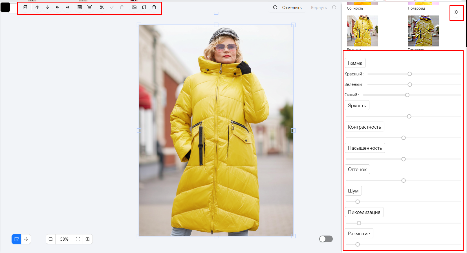Click the 58% zoom level field

click(64, 239)
